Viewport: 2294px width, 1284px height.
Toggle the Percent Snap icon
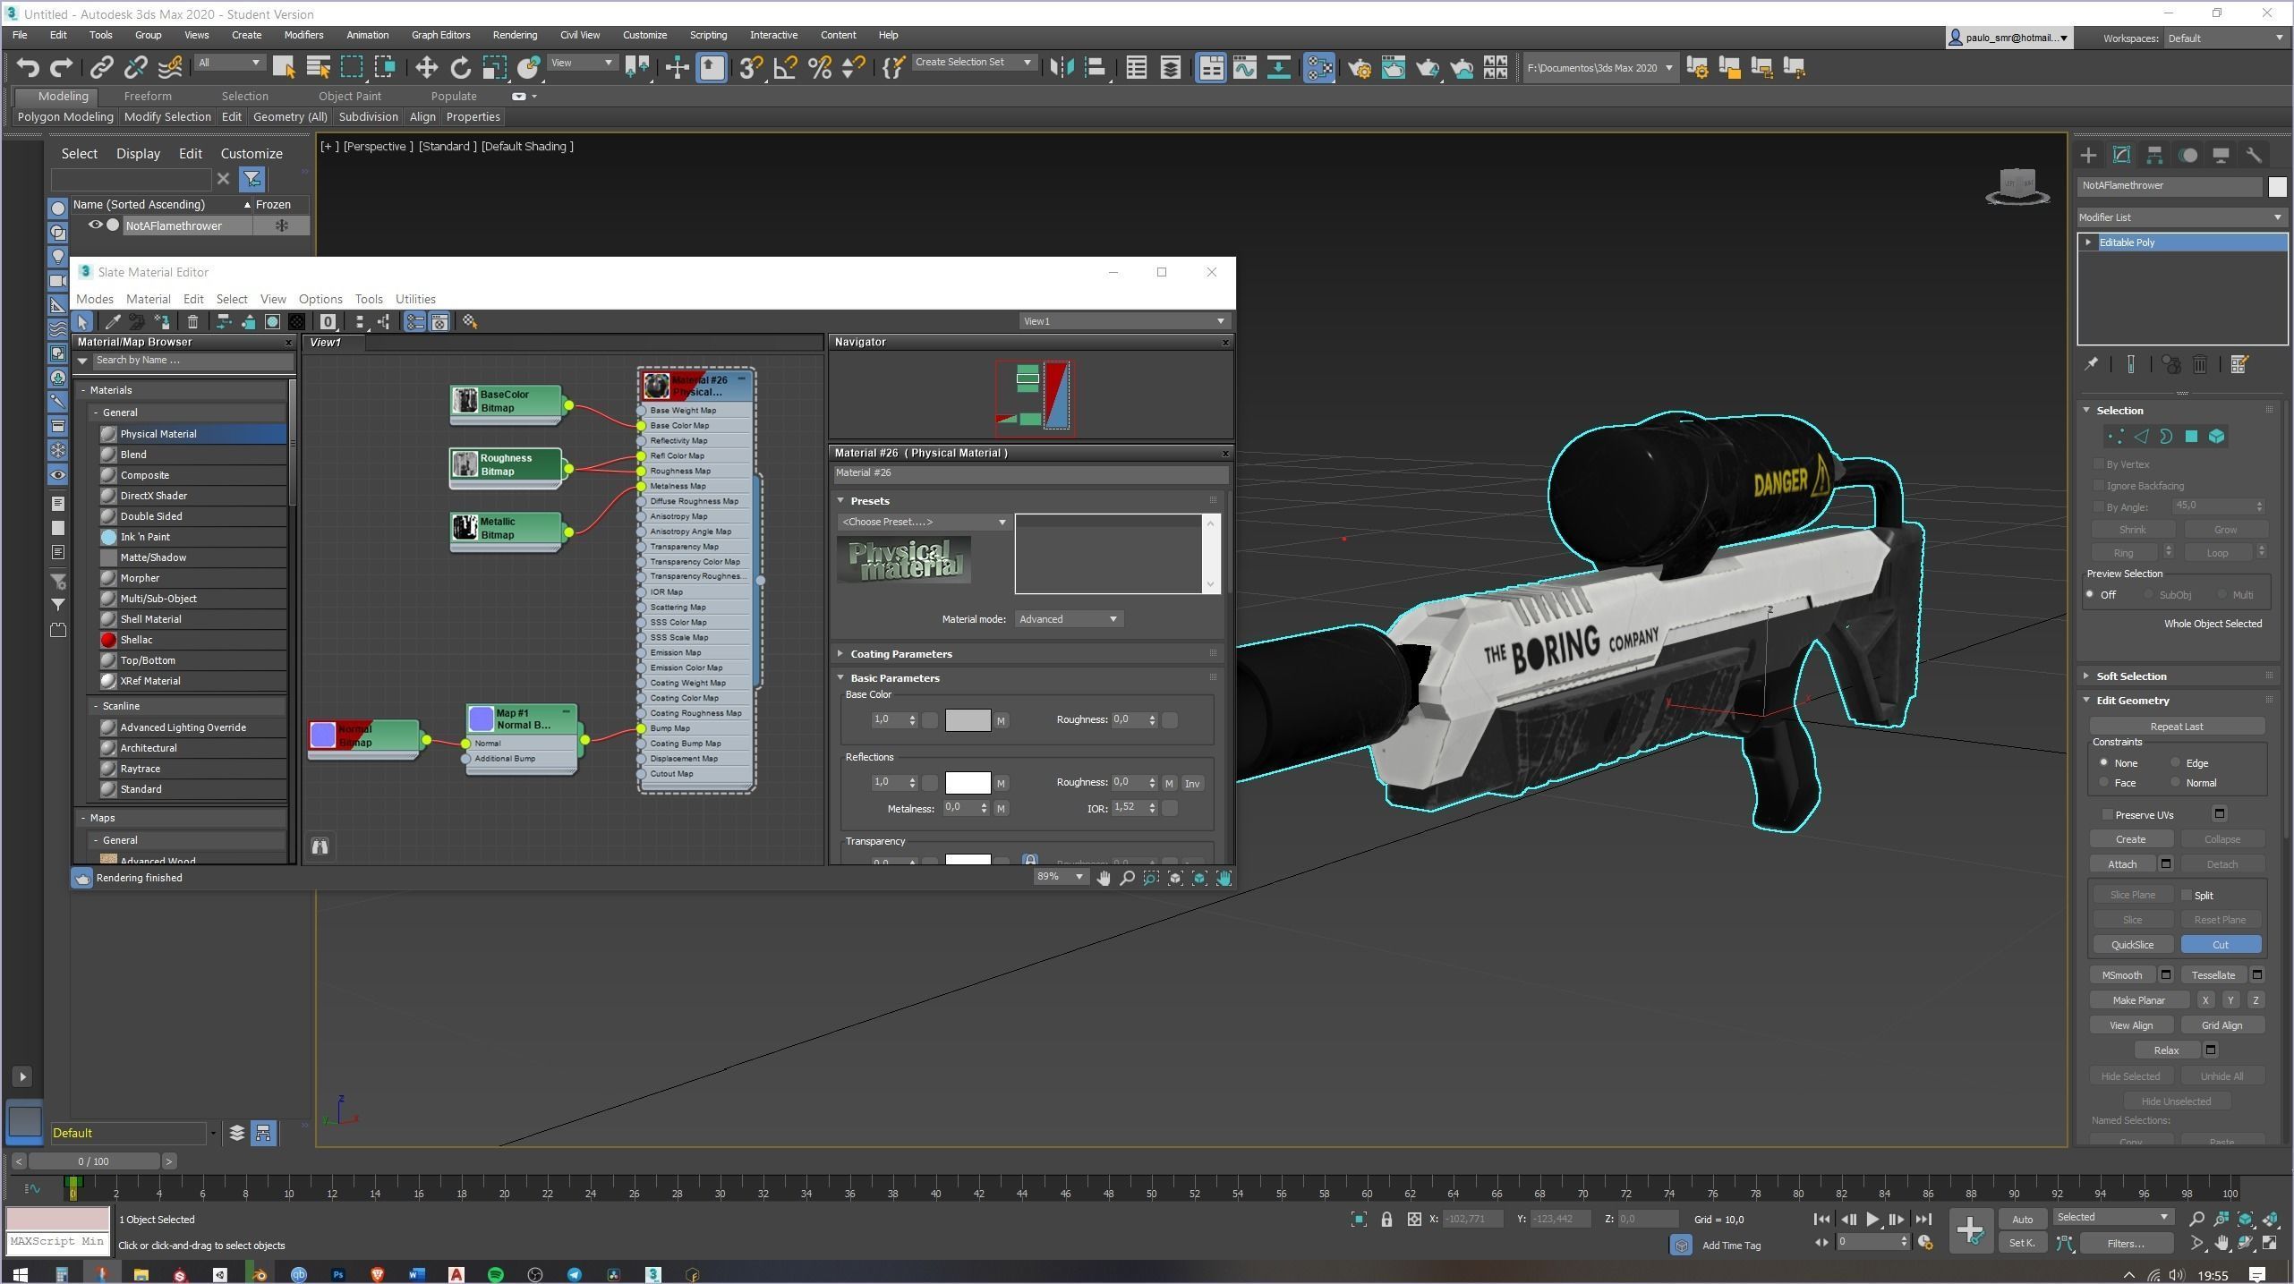[819, 68]
